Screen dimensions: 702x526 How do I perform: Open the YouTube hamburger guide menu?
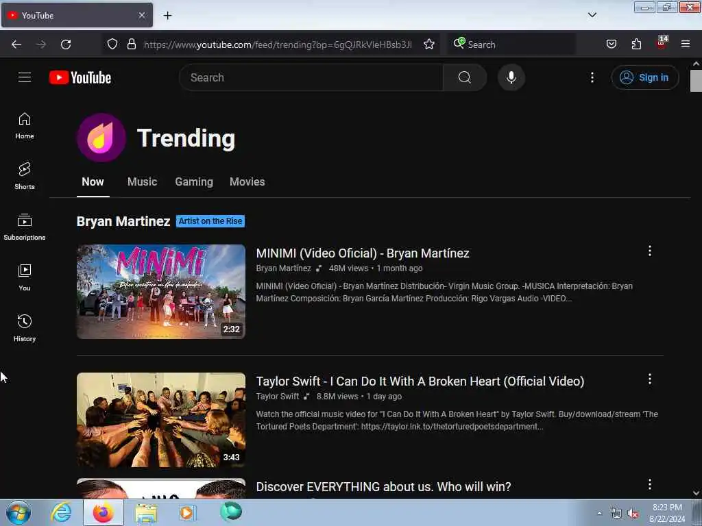[25, 77]
